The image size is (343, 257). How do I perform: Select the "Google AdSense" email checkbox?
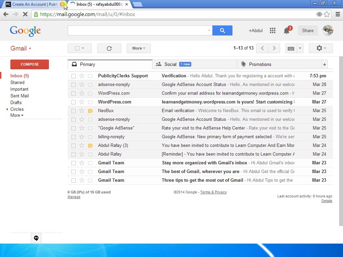[74, 128]
